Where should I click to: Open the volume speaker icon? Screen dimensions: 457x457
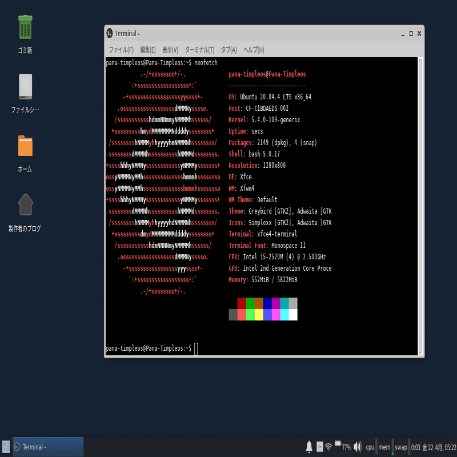pos(358,447)
